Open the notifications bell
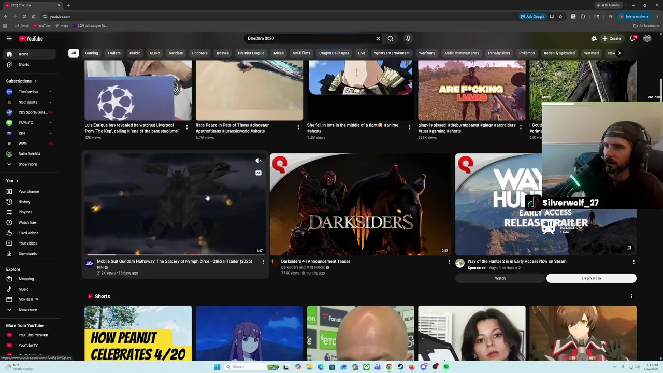This screenshot has height=373, width=663. tap(632, 38)
